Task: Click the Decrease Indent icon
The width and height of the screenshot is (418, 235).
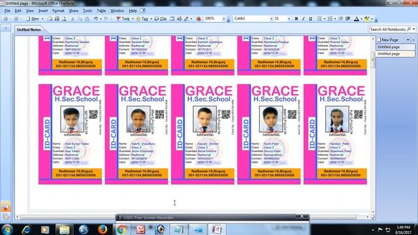Action: [340, 19]
